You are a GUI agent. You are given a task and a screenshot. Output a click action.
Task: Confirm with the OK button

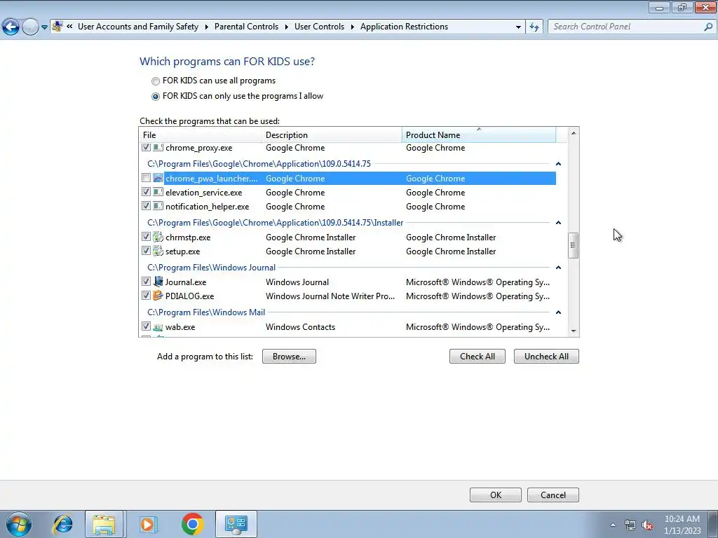coord(496,495)
